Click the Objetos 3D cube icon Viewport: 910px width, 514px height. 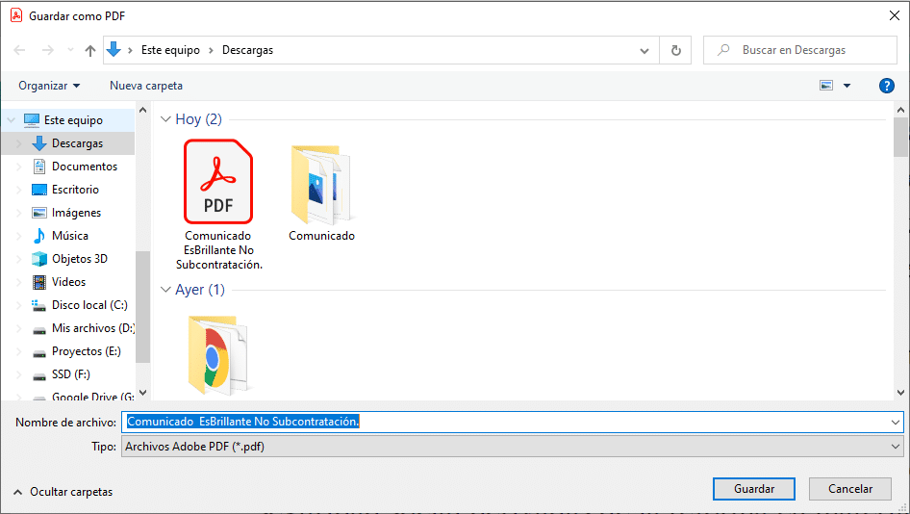tap(38, 259)
